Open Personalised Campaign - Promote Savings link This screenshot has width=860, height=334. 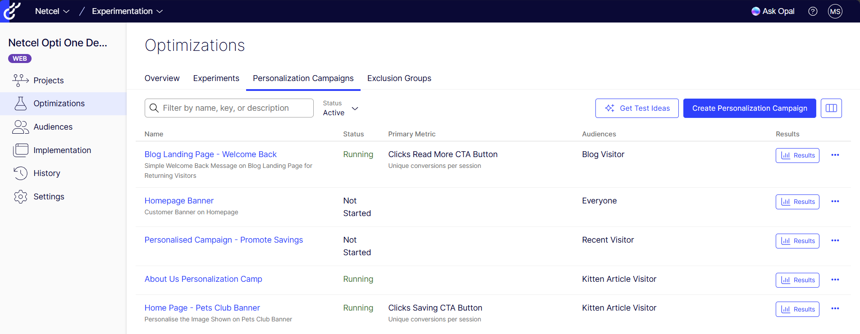pyautogui.click(x=224, y=240)
